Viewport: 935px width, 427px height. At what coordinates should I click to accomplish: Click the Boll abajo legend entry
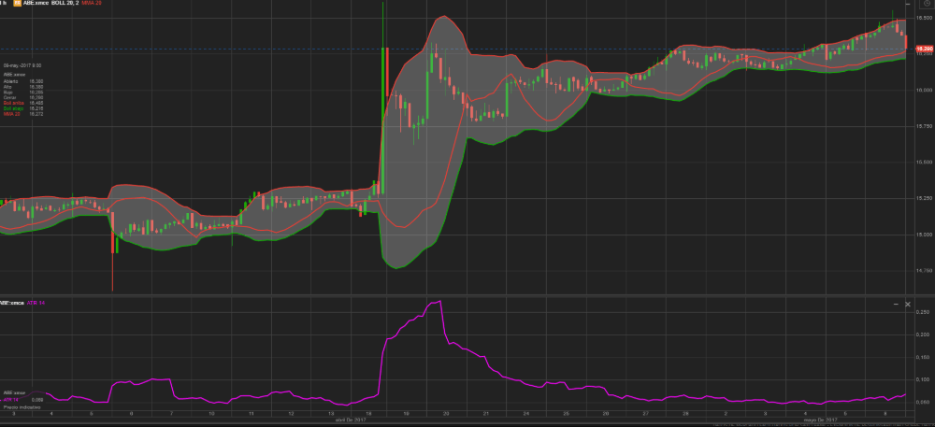(16, 107)
